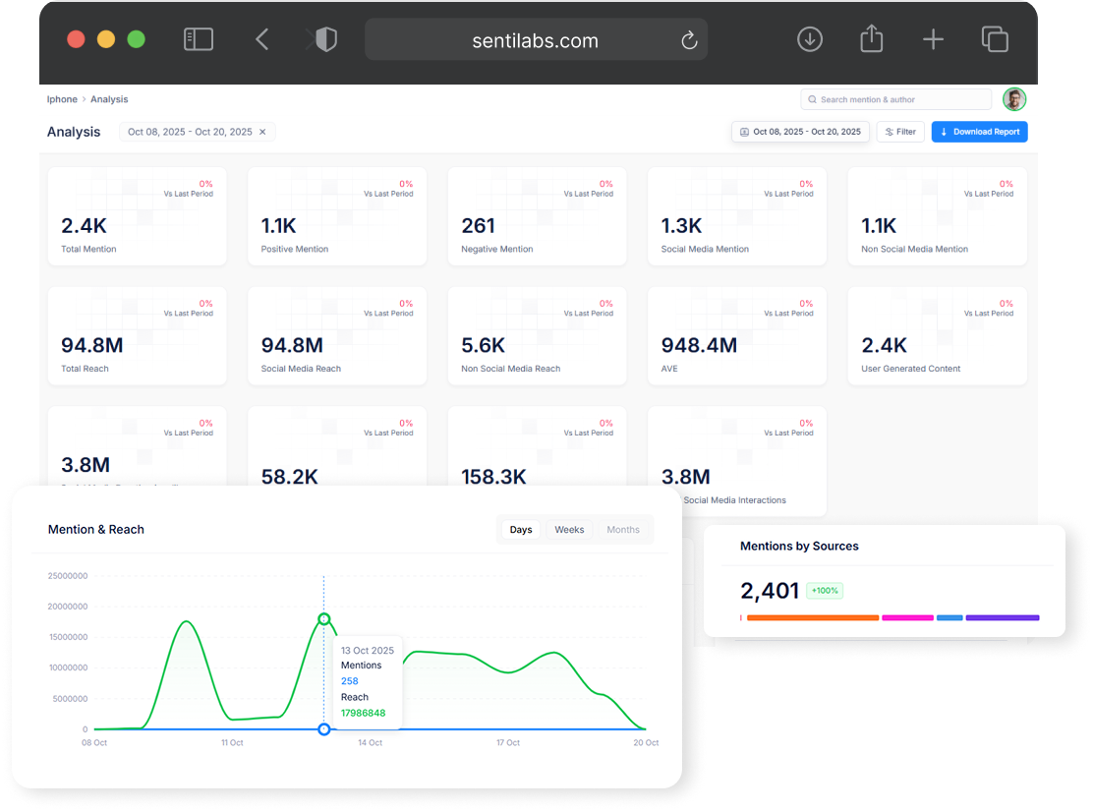Click the Iphone breadcrumb link

coord(62,99)
